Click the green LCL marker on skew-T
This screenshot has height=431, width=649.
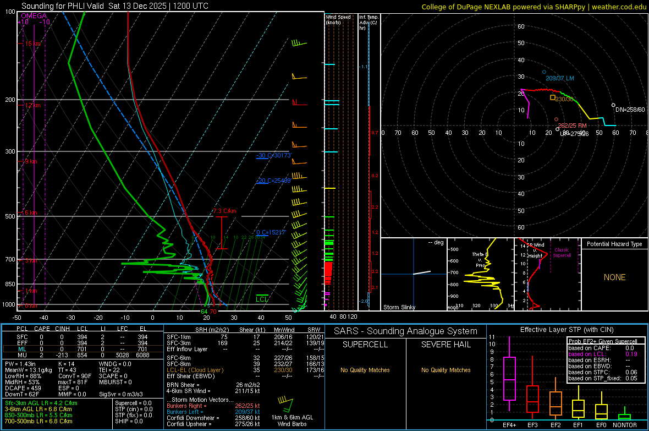pyautogui.click(x=262, y=298)
